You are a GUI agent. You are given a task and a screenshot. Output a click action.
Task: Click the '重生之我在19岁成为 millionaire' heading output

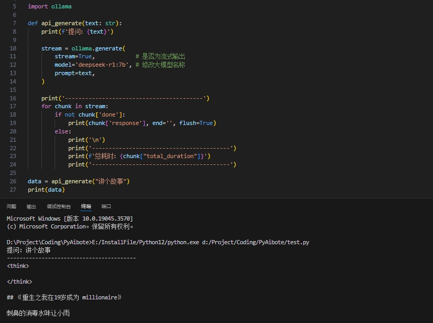(x=69, y=298)
